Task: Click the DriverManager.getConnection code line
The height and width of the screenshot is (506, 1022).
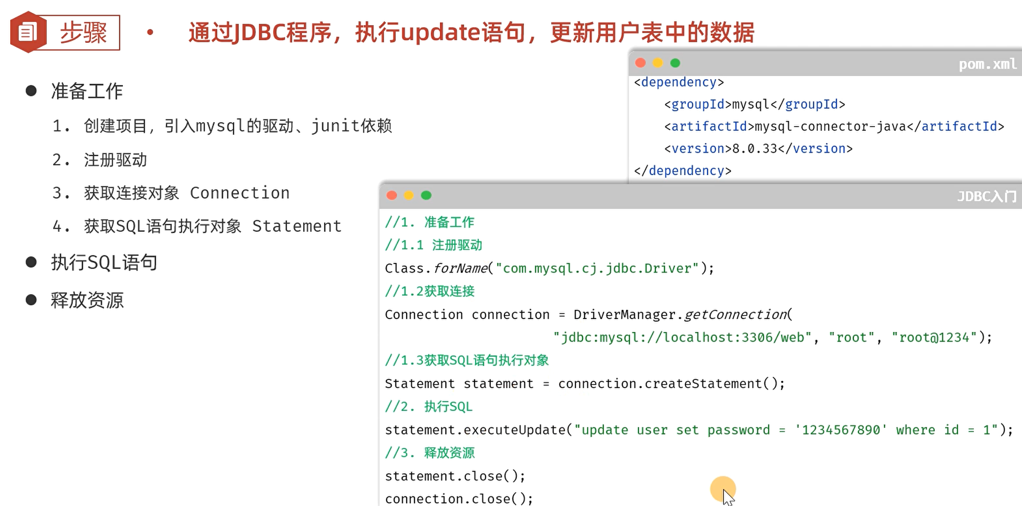Action: click(x=589, y=315)
